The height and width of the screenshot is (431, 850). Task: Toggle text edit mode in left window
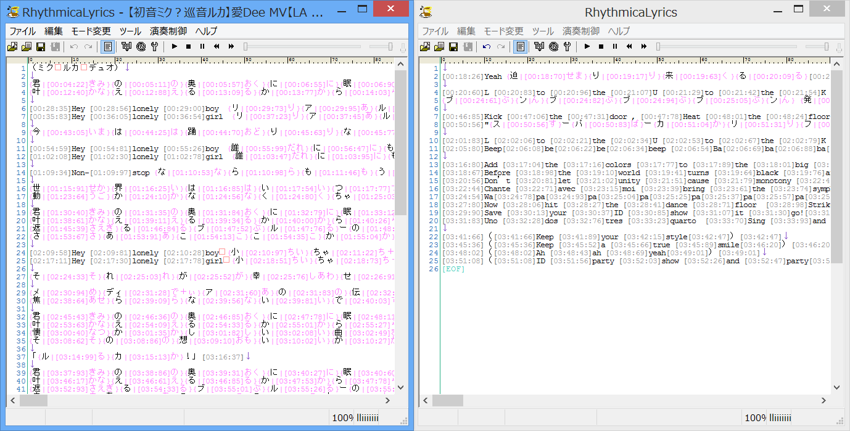point(108,46)
